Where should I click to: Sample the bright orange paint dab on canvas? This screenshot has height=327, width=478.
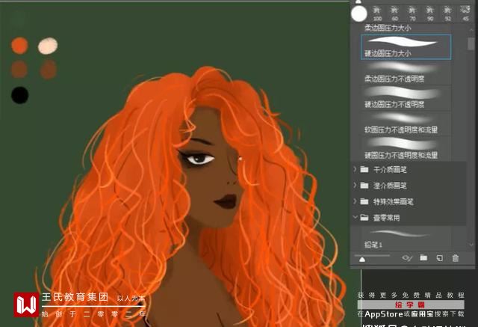point(19,46)
